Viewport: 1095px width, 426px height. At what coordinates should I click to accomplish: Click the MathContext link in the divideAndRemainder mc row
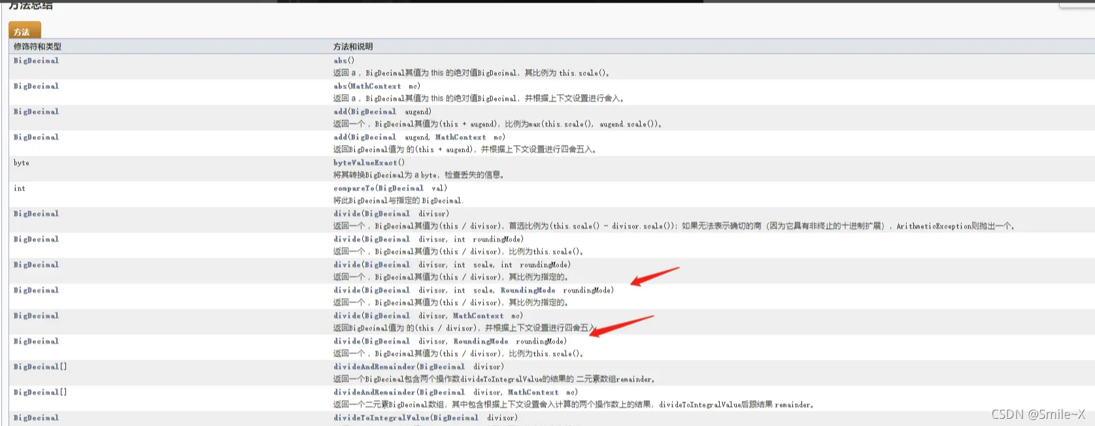pyautogui.click(x=533, y=391)
